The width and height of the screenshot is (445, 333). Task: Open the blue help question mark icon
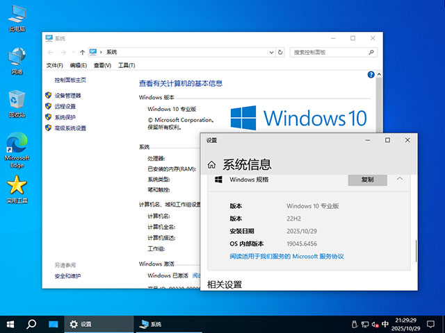tap(371, 74)
